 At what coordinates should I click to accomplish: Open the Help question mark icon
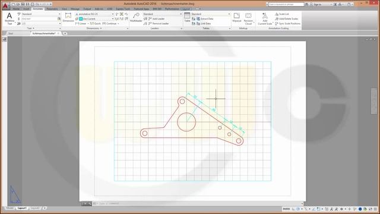coord(349,4)
